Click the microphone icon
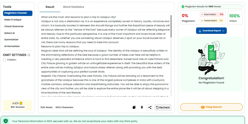This screenshot has height=124, width=248. click(142, 107)
